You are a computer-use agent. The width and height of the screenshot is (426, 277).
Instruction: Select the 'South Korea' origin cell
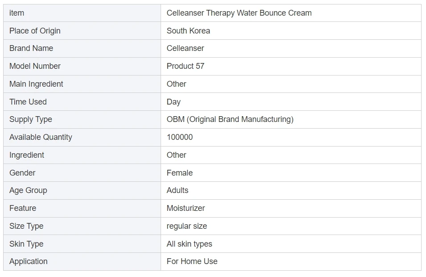coord(188,31)
